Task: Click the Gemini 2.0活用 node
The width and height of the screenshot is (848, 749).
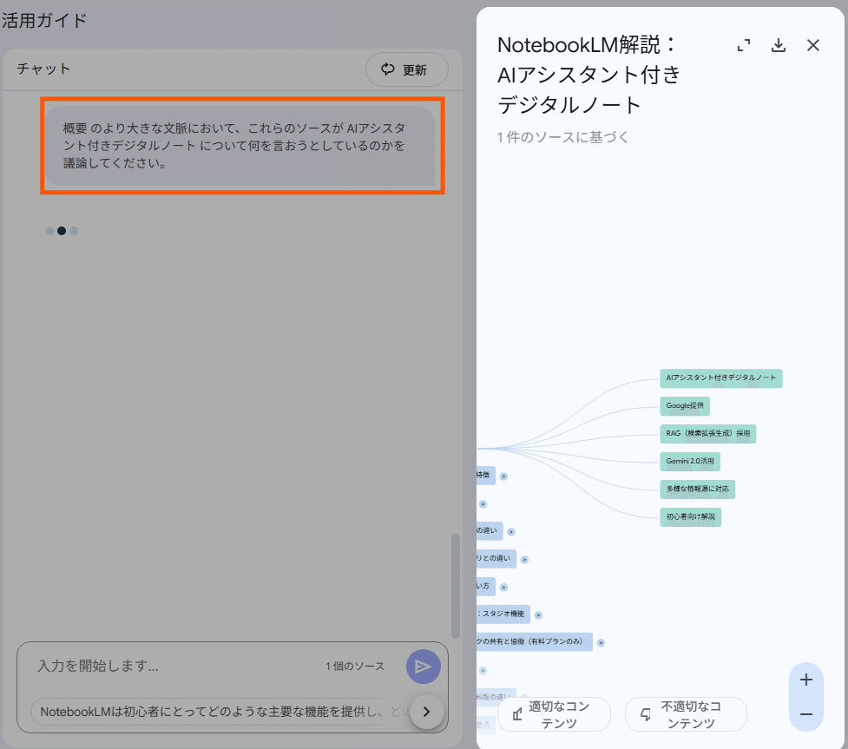Action: (689, 462)
